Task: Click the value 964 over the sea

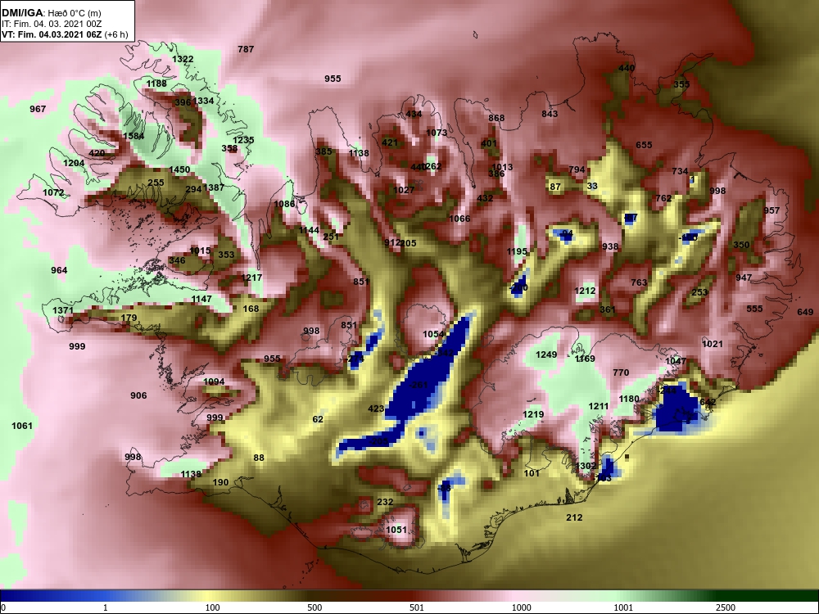Action: 59,270
